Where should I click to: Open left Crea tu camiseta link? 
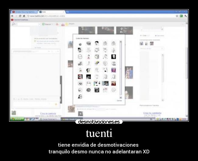(48, 113)
